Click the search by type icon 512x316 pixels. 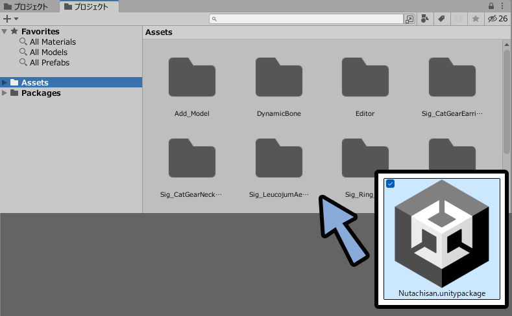(425, 19)
